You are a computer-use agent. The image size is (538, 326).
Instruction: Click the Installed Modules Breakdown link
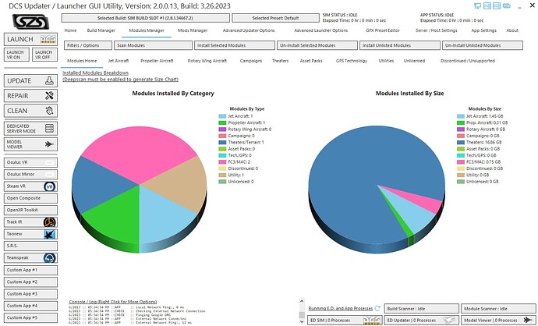pos(95,73)
